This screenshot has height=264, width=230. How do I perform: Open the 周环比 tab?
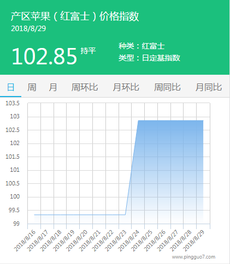85,87
